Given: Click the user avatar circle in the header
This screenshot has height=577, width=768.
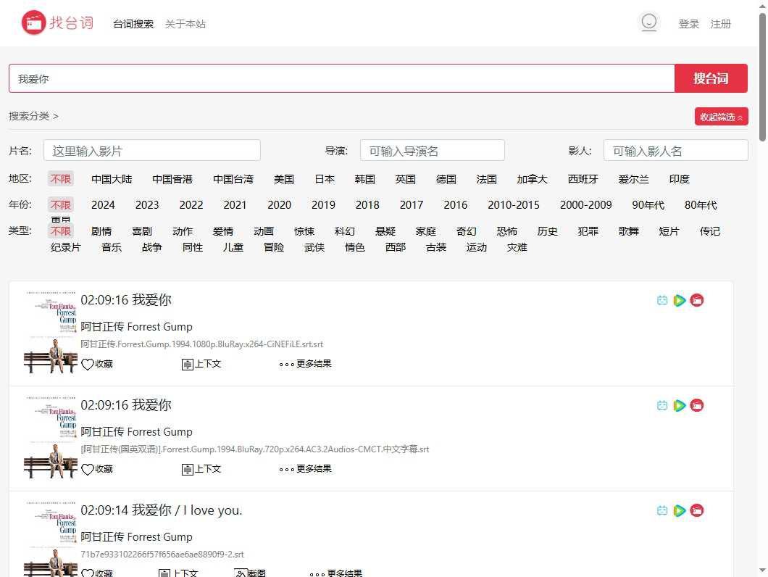Looking at the screenshot, I should click(x=649, y=22).
